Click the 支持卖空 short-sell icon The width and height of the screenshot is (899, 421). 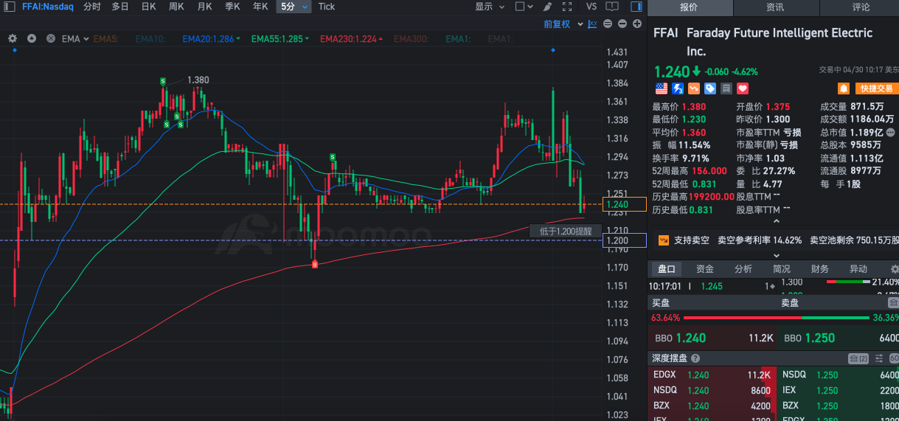(x=662, y=240)
